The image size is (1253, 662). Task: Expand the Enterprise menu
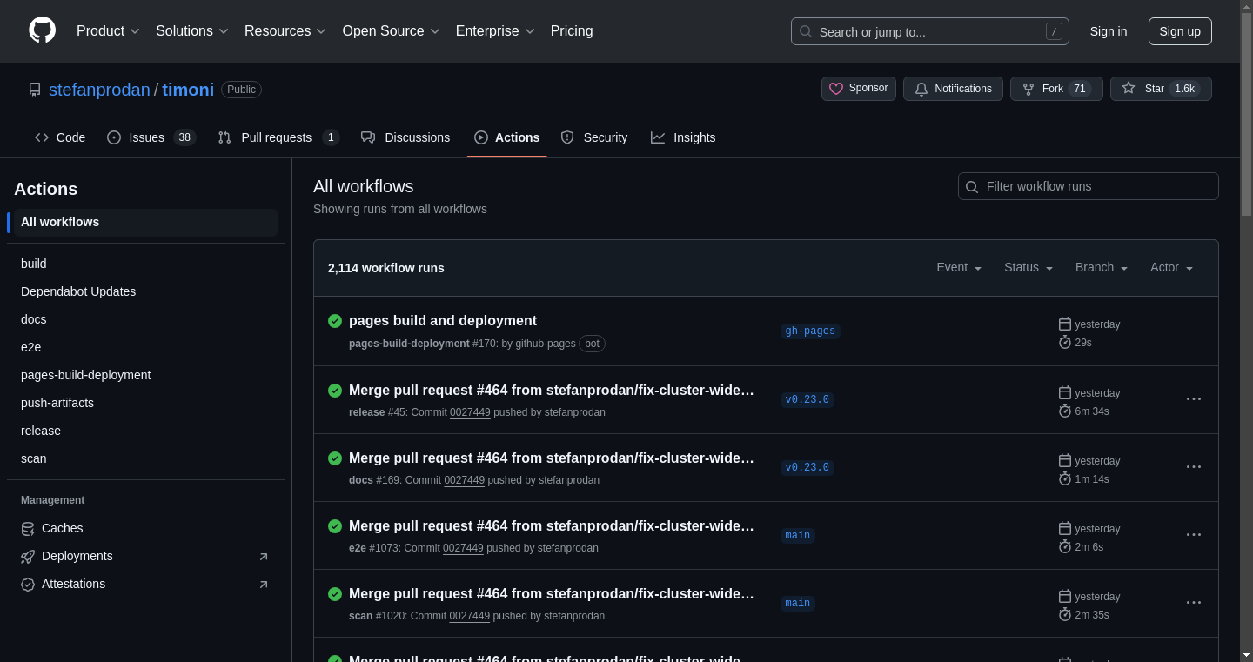click(x=495, y=31)
